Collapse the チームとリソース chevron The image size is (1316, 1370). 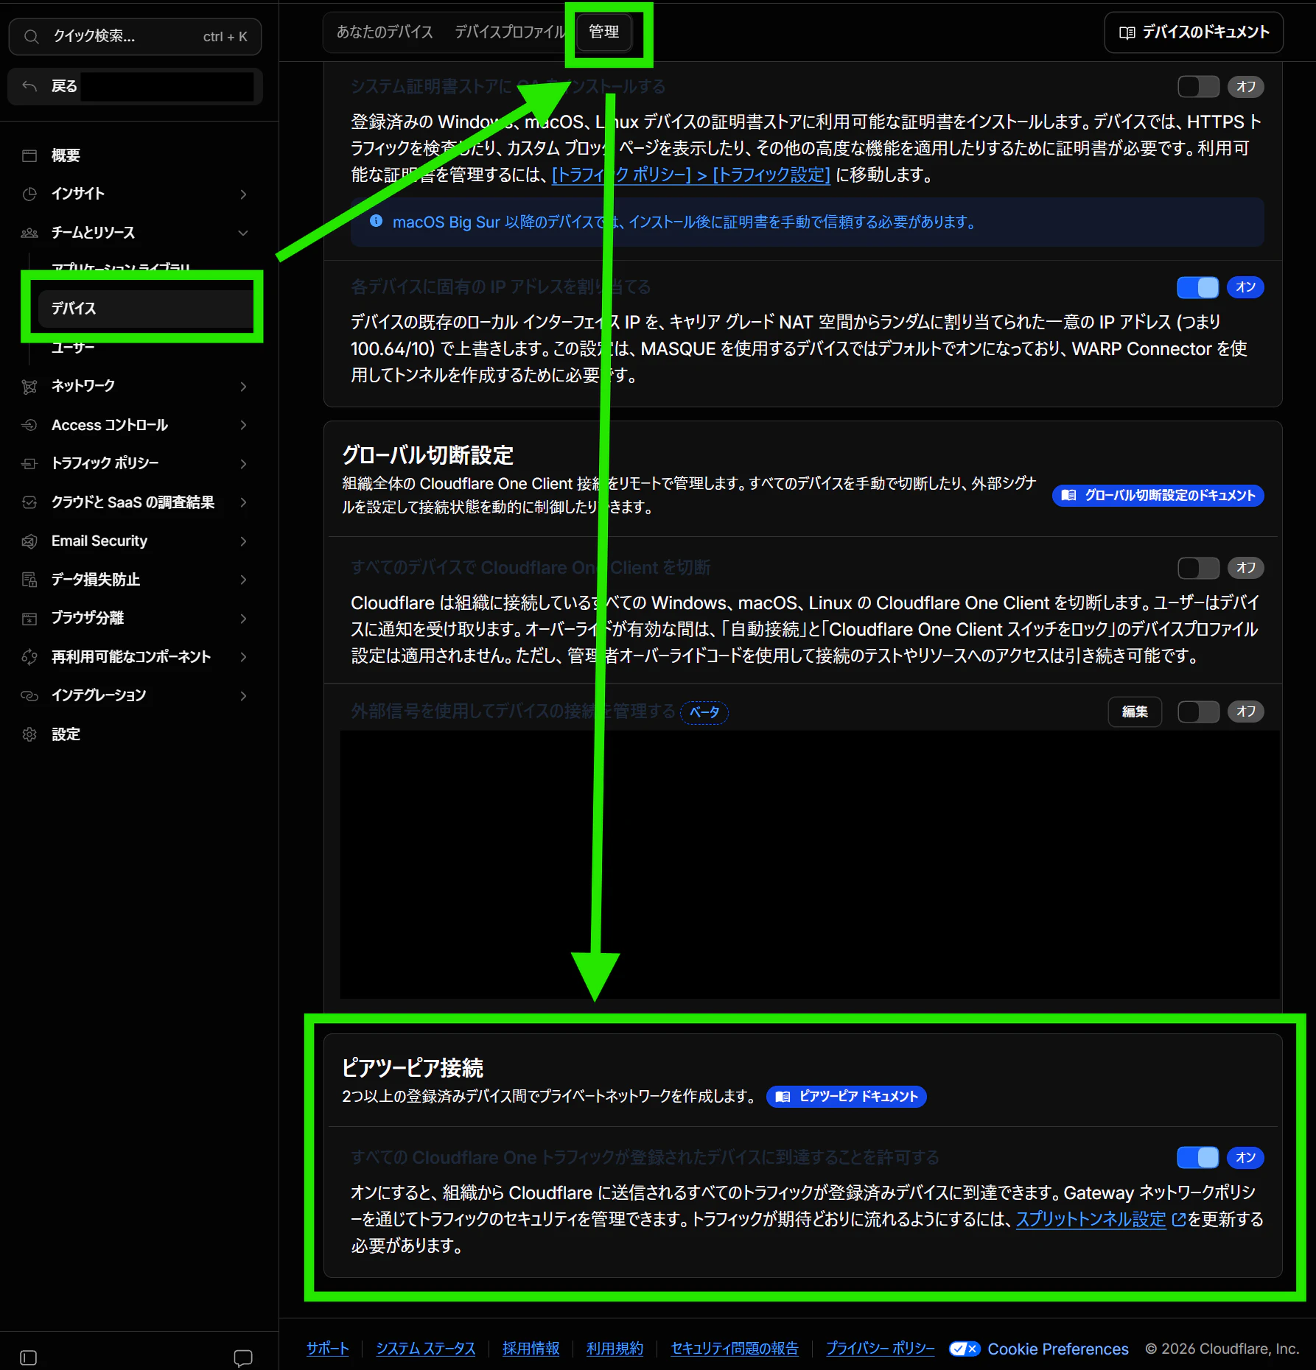click(x=243, y=233)
